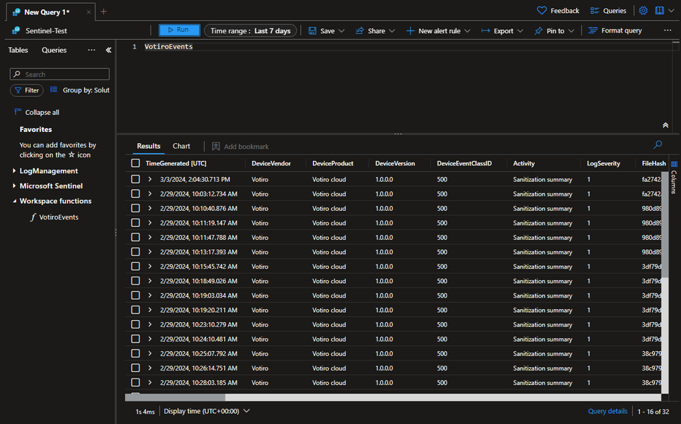Check the 10:13:17.393 AM row checkbox
The width and height of the screenshot is (681, 424).
coord(135,251)
